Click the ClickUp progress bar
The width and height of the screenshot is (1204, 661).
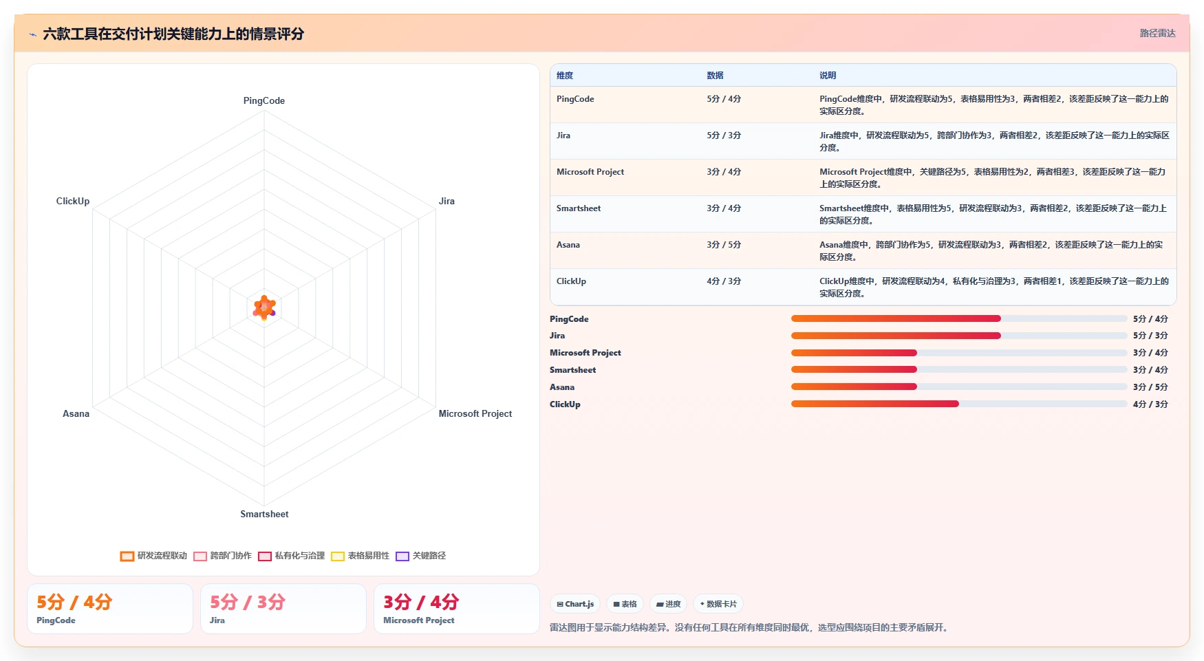tap(959, 404)
